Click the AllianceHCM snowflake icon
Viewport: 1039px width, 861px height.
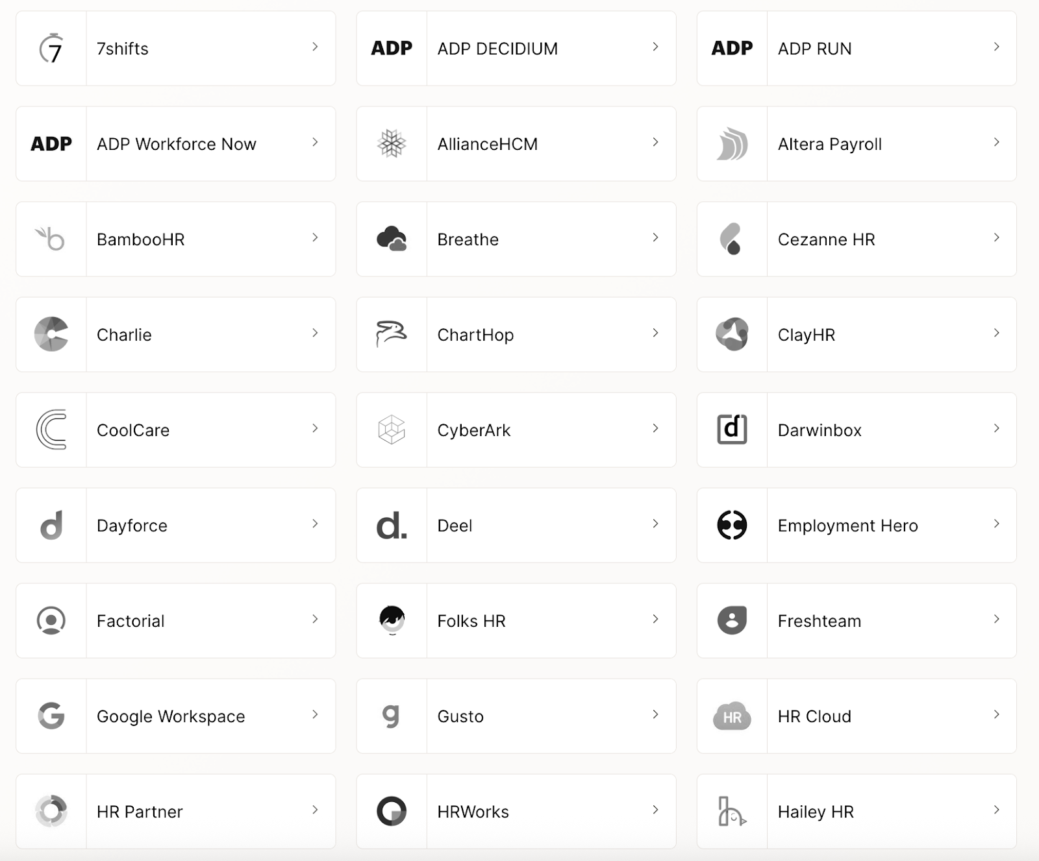click(392, 143)
